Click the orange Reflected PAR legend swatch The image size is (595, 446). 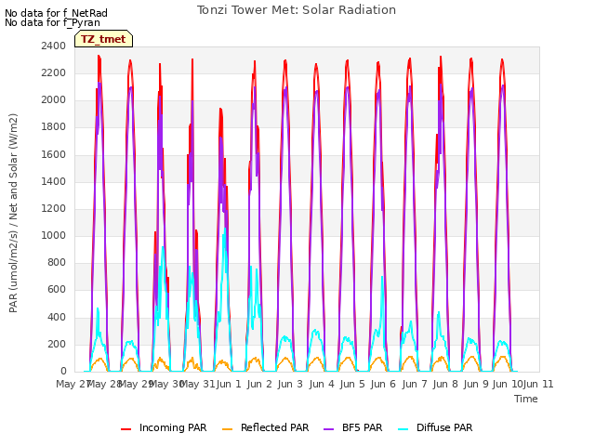click(x=227, y=428)
